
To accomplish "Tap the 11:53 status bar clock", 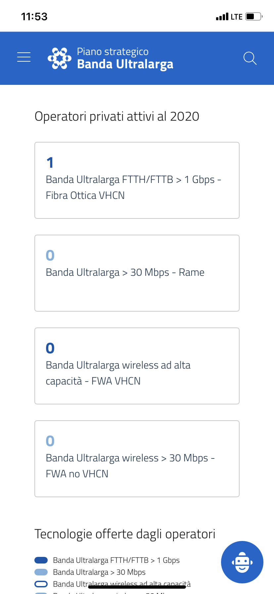I will click(x=34, y=17).
